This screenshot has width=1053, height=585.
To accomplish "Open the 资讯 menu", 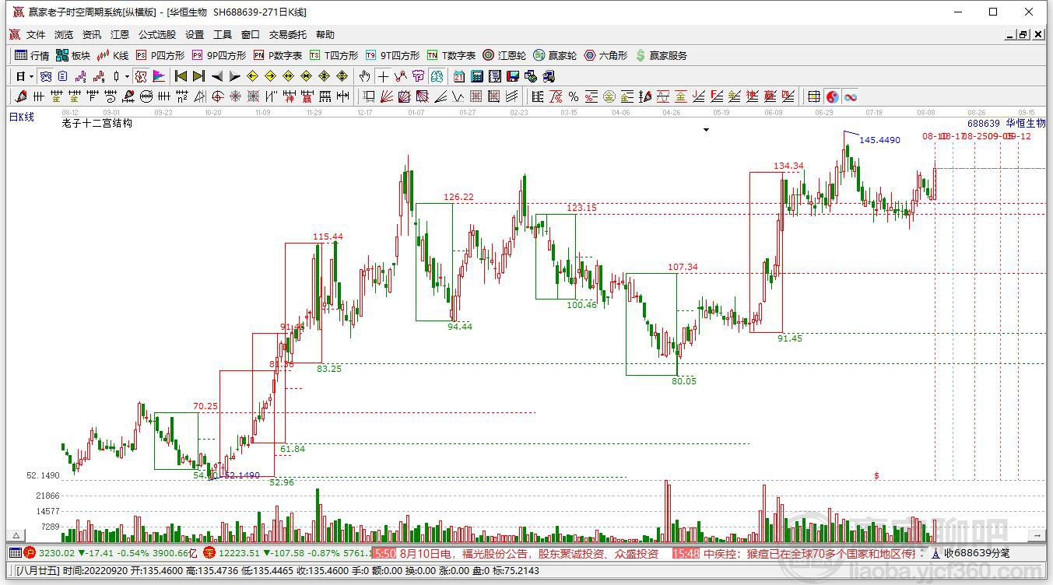I will pos(92,35).
